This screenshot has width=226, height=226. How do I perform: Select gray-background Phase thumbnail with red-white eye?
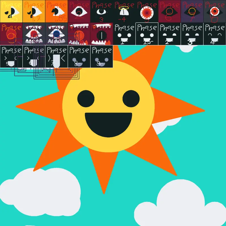point(215,11)
